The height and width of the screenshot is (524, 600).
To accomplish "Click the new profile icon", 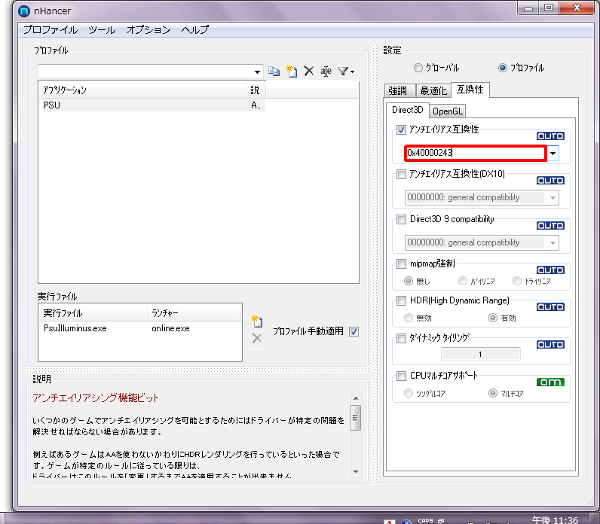I will click(292, 71).
